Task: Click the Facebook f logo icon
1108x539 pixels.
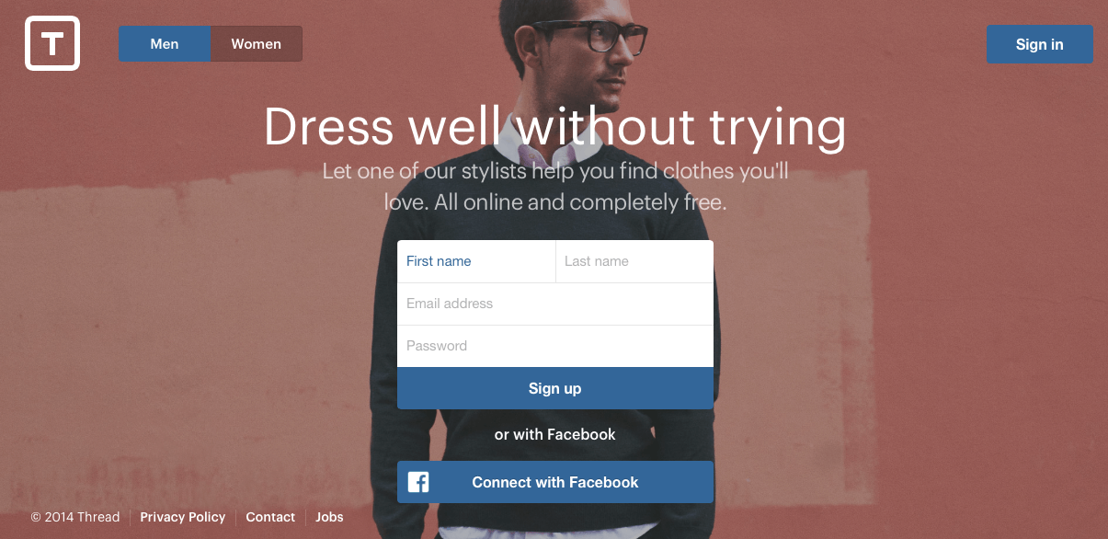Action: click(x=418, y=482)
